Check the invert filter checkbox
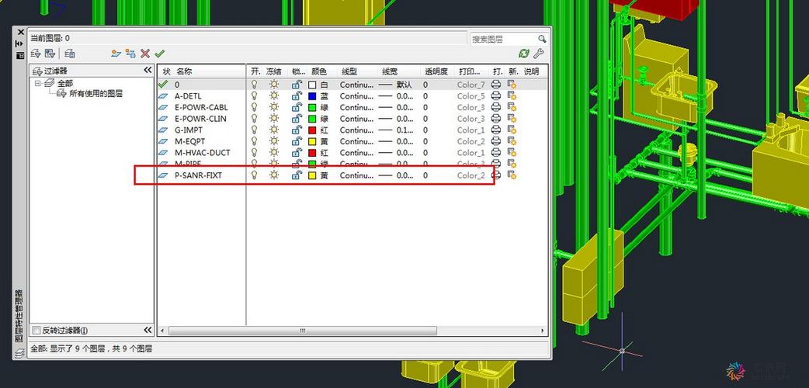The width and height of the screenshot is (809, 388). (x=36, y=331)
